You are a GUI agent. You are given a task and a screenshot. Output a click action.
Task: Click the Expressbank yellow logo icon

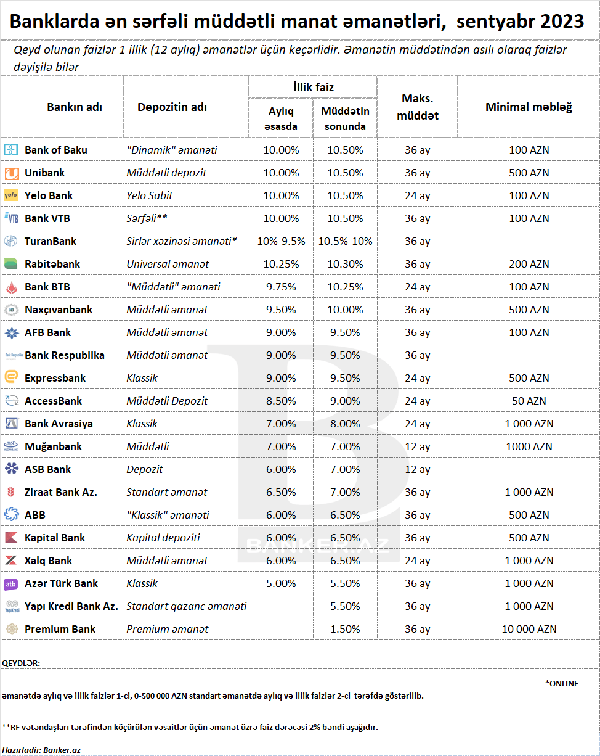coord(12,378)
